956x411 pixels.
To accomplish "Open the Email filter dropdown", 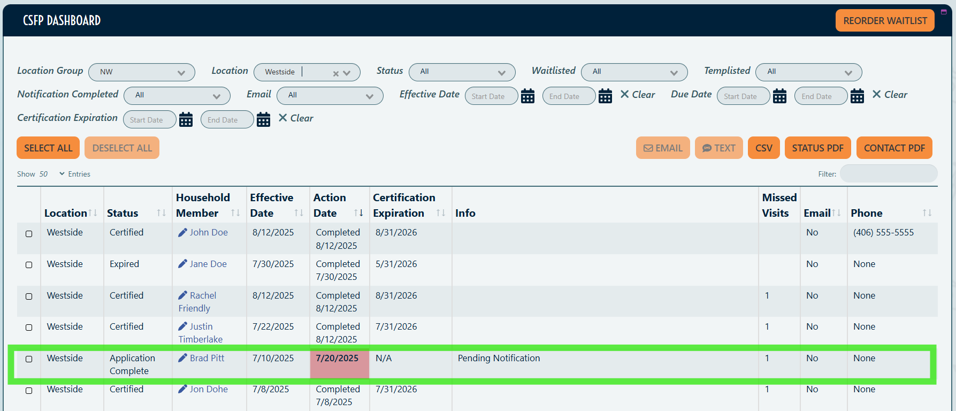I will coord(330,96).
